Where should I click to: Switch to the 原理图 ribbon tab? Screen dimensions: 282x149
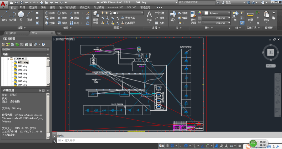(x=33, y=7)
